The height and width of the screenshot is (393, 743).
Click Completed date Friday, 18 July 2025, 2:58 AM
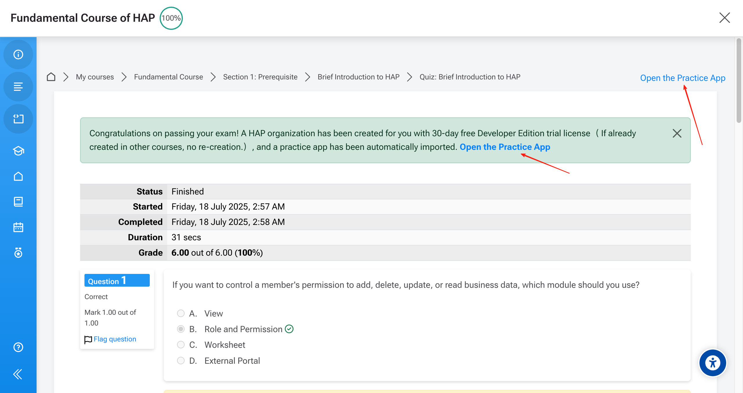tap(228, 222)
